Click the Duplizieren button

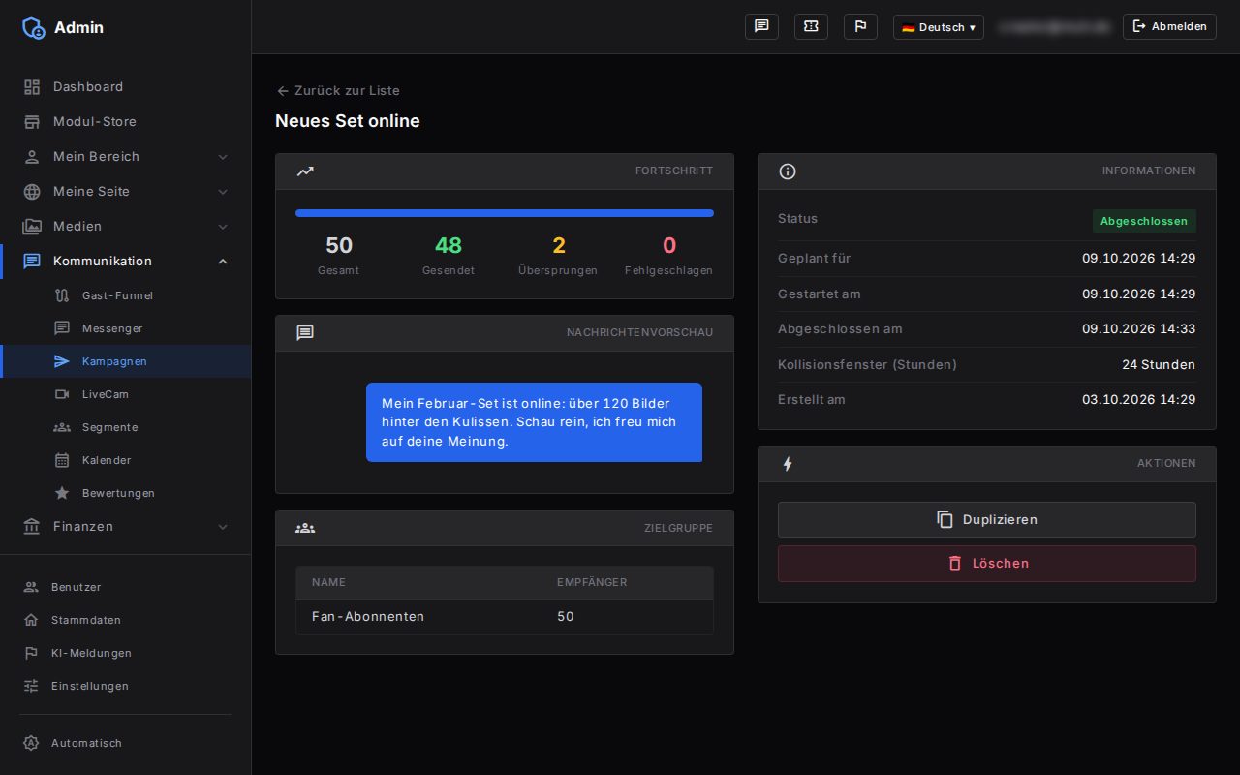click(986, 519)
